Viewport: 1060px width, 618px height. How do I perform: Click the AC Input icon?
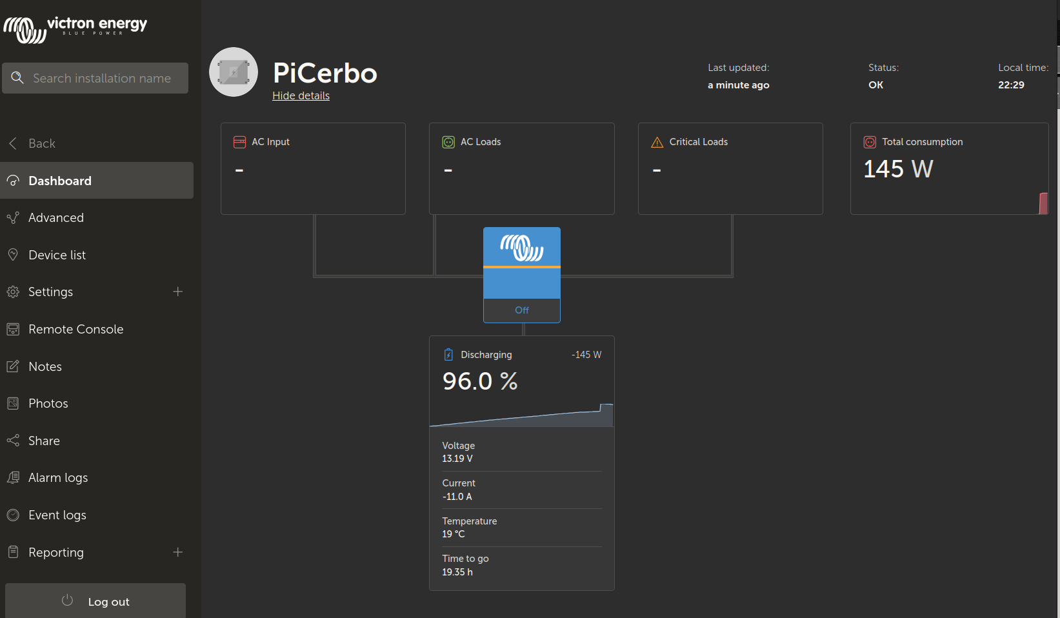point(239,142)
